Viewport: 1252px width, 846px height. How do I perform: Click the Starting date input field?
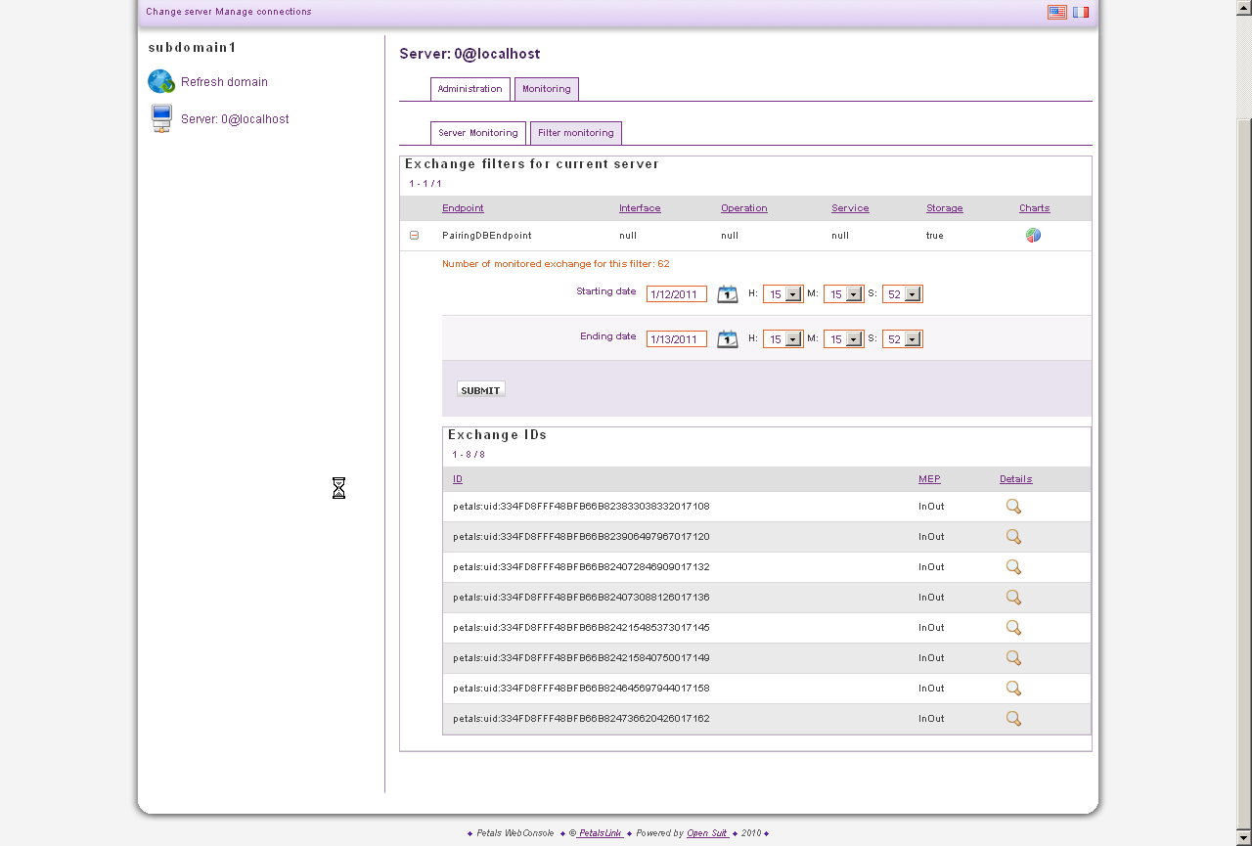tap(676, 294)
